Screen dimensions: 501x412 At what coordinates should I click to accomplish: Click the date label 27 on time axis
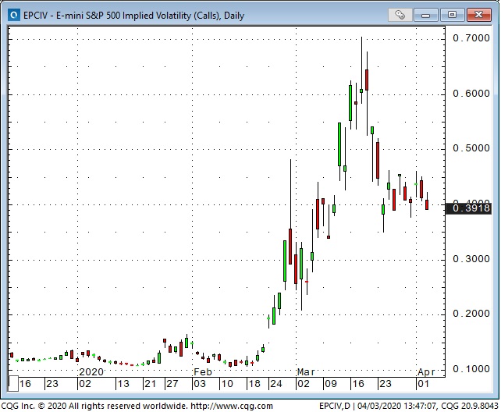172,384
